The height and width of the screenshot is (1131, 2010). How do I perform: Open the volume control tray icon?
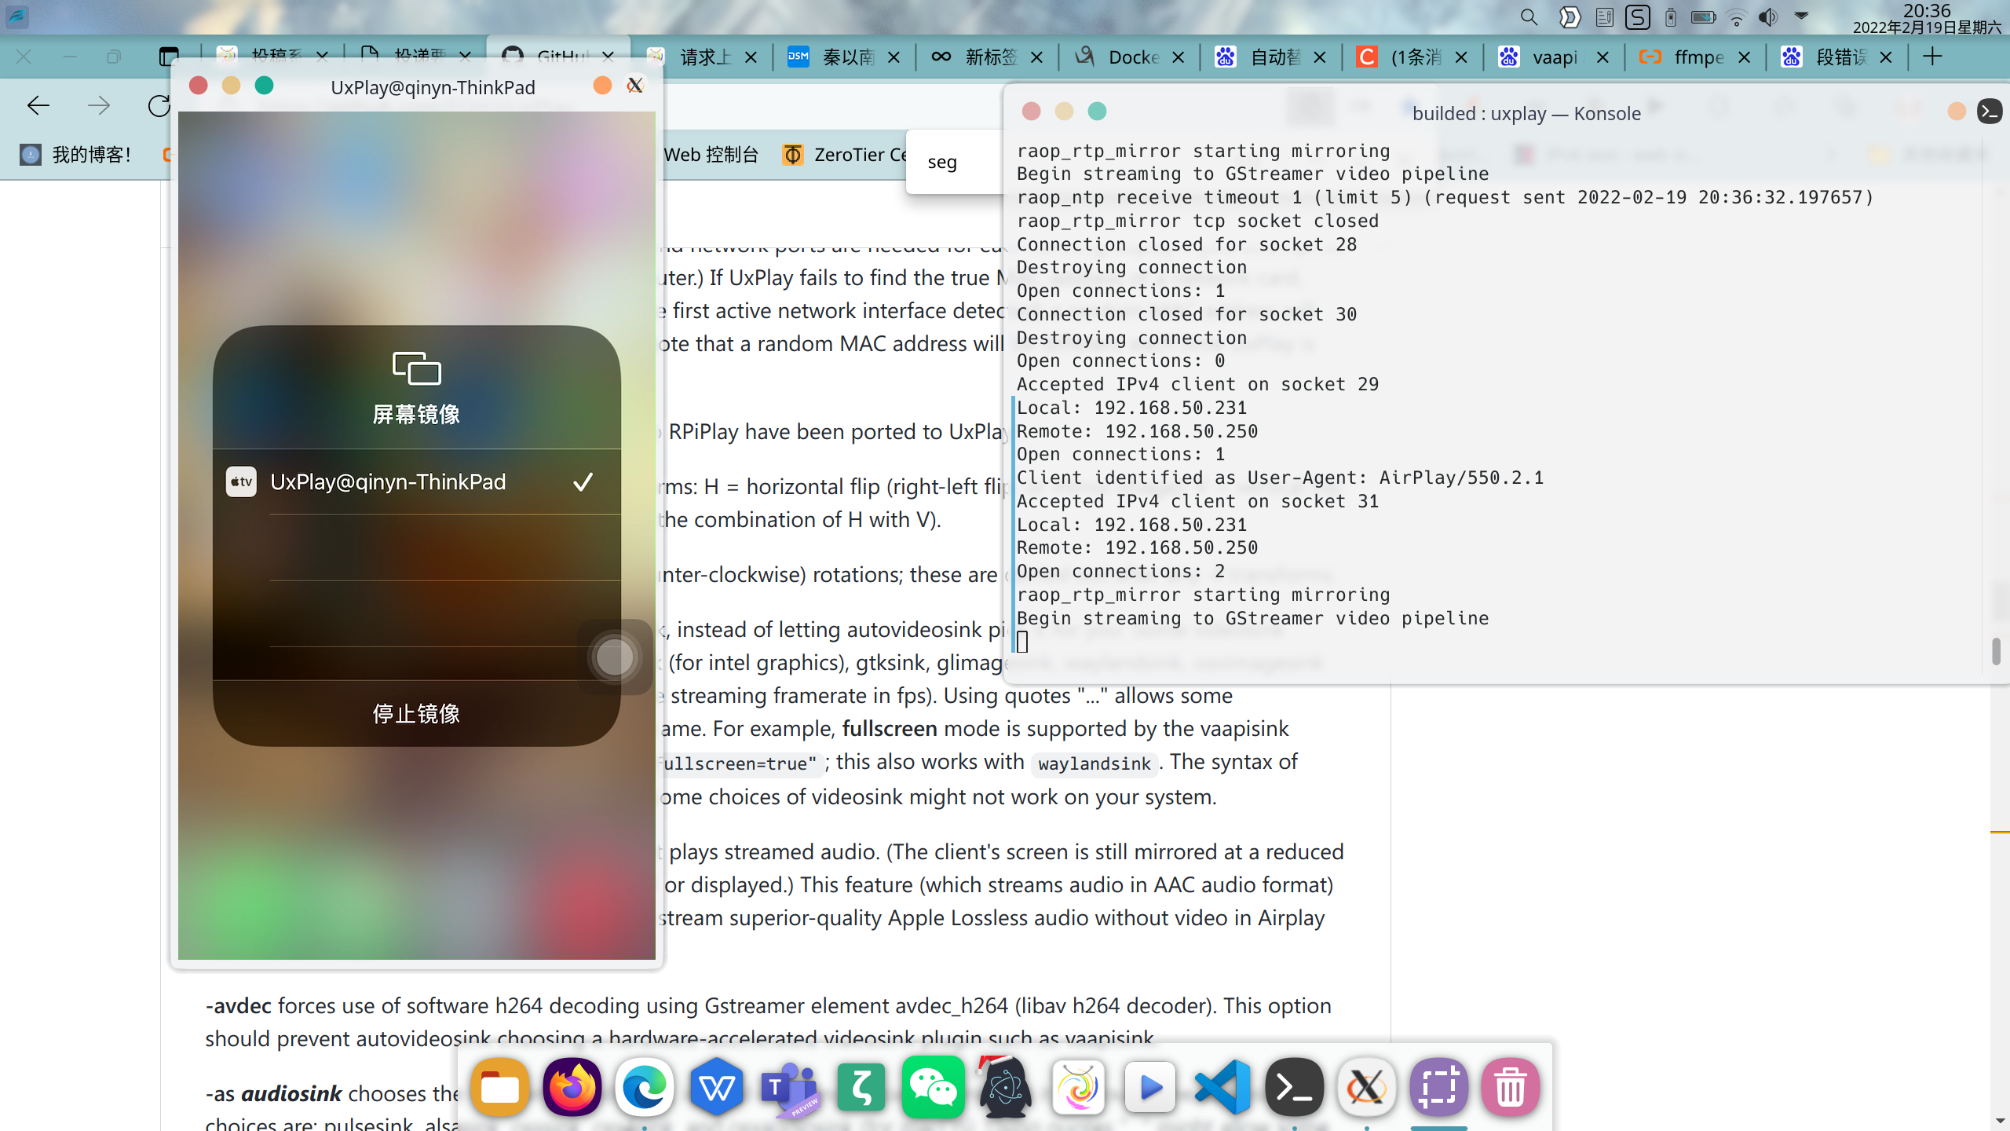pyautogui.click(x=1767, y=17)
